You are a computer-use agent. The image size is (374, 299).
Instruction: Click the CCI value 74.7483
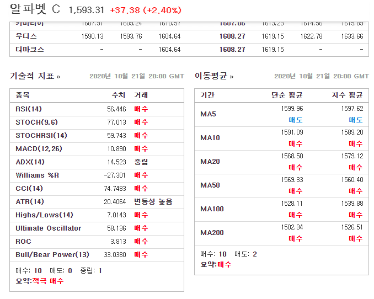point(115,189)
